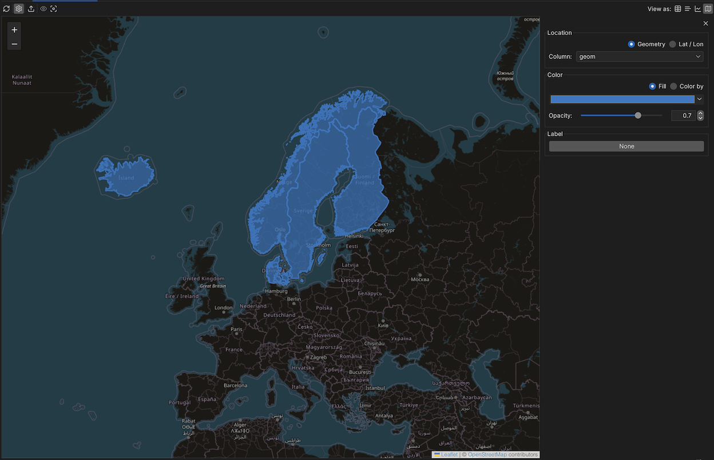Click the Київ label on the map

383,326
